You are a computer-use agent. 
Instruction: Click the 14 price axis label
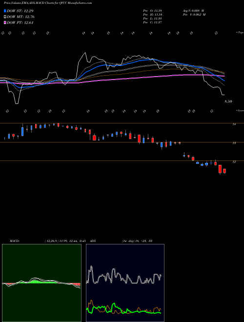(x=234, y=124)
